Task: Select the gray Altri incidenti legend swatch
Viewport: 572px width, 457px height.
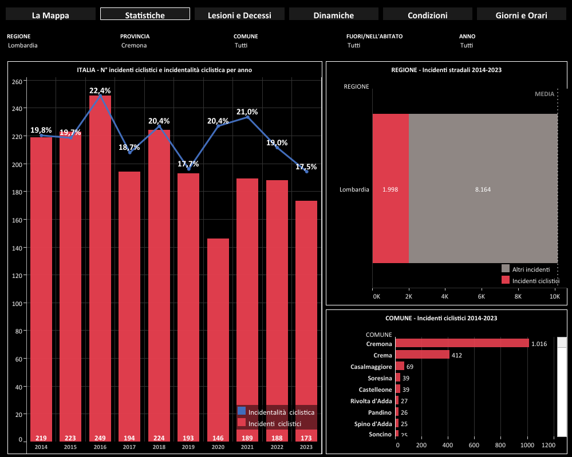Action: (506, 268)
